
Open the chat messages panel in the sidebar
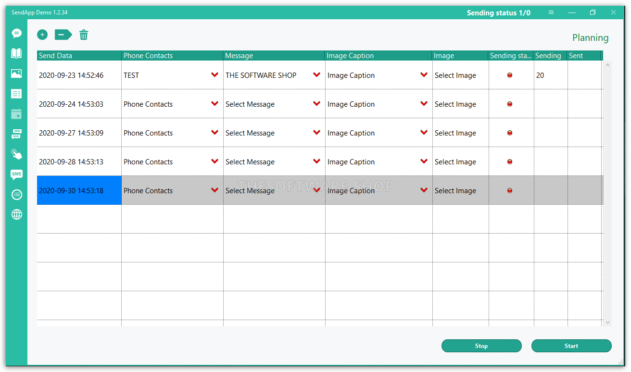click(17, 33)
